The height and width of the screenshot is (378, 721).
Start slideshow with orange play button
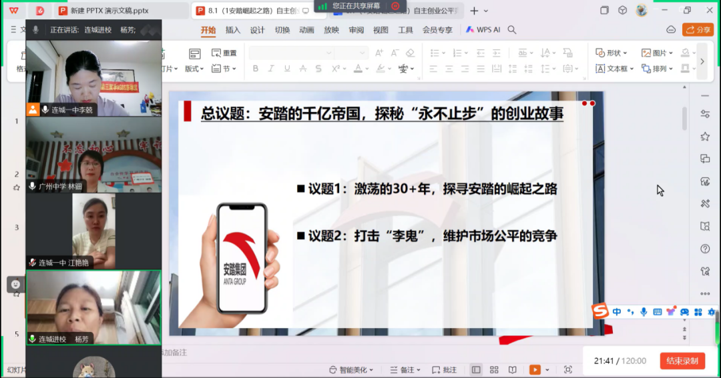pyautogui.click(x=535, y=370)
